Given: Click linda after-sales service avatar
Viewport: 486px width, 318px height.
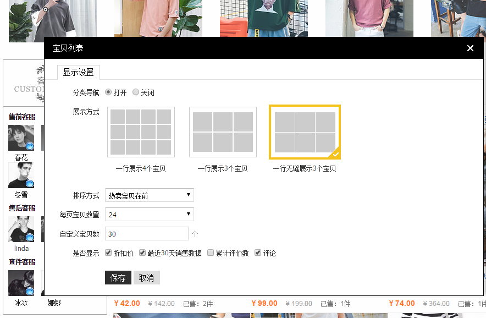Looking at the screenshot, I should coord(21,229).
